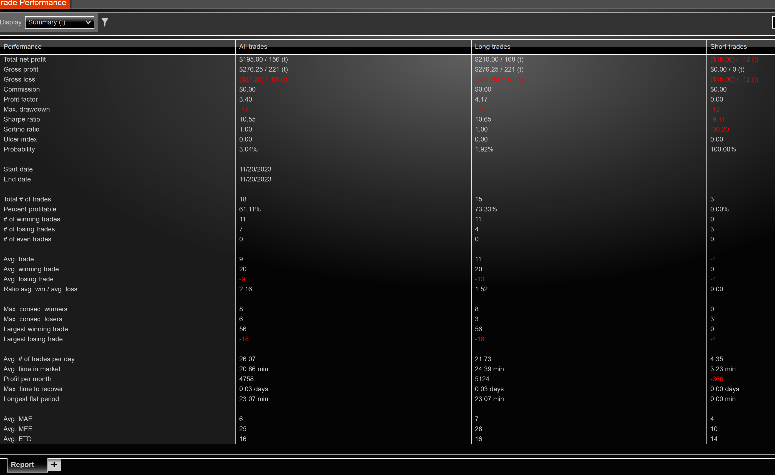The width and height of the screenshot is (775, 475).
Task: Select the End date row label
Action: (17, 180)
